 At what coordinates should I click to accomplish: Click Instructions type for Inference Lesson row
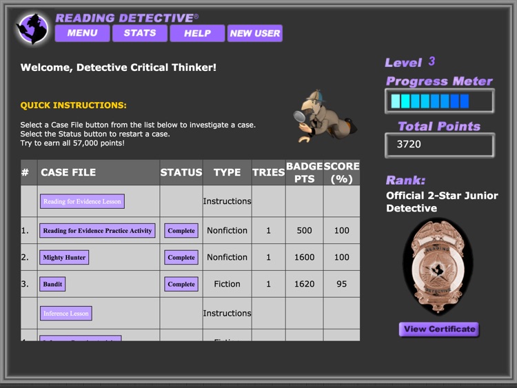(x=227, y=313)
